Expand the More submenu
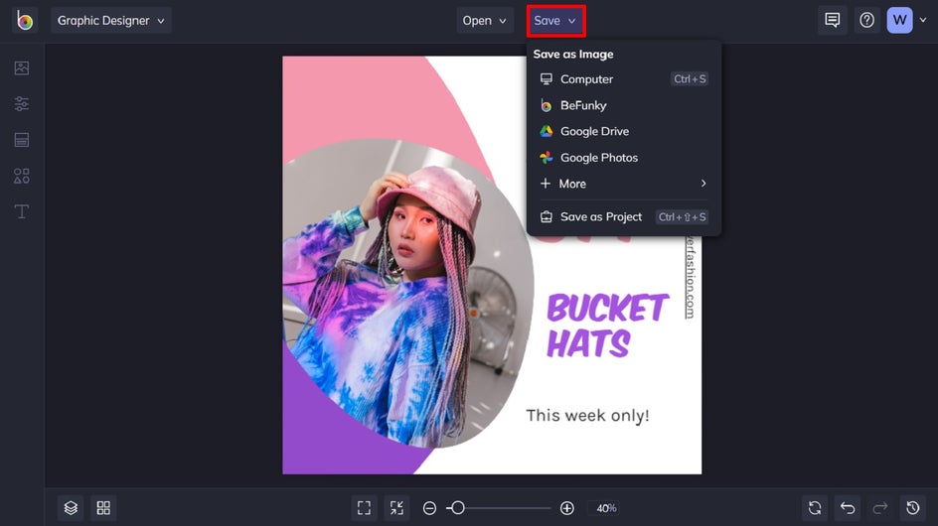Screen dimensions: 938x526 click(623, 184)
